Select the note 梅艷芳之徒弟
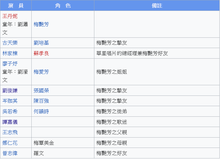This screenshot has width=220, height=159. pyautogui.click(x=112, y=112)
